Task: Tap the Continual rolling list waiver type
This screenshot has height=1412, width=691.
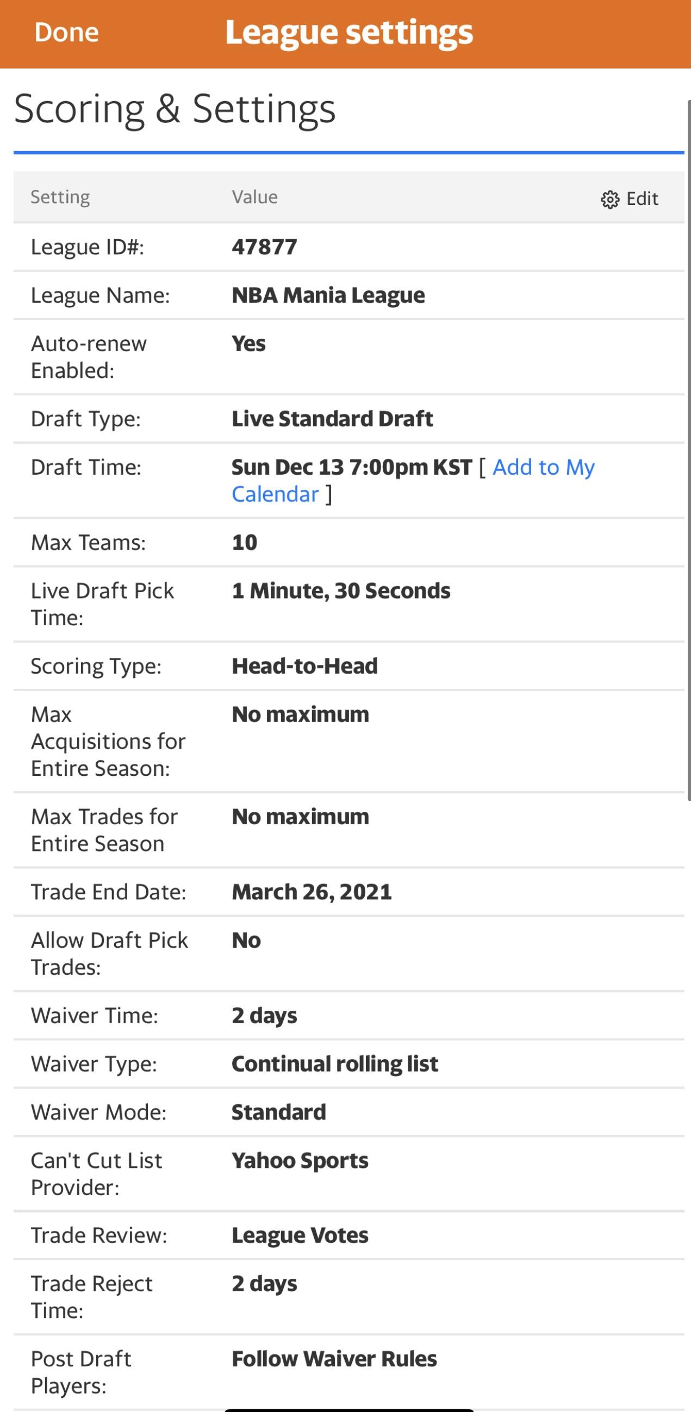Action: [334, 1064]
